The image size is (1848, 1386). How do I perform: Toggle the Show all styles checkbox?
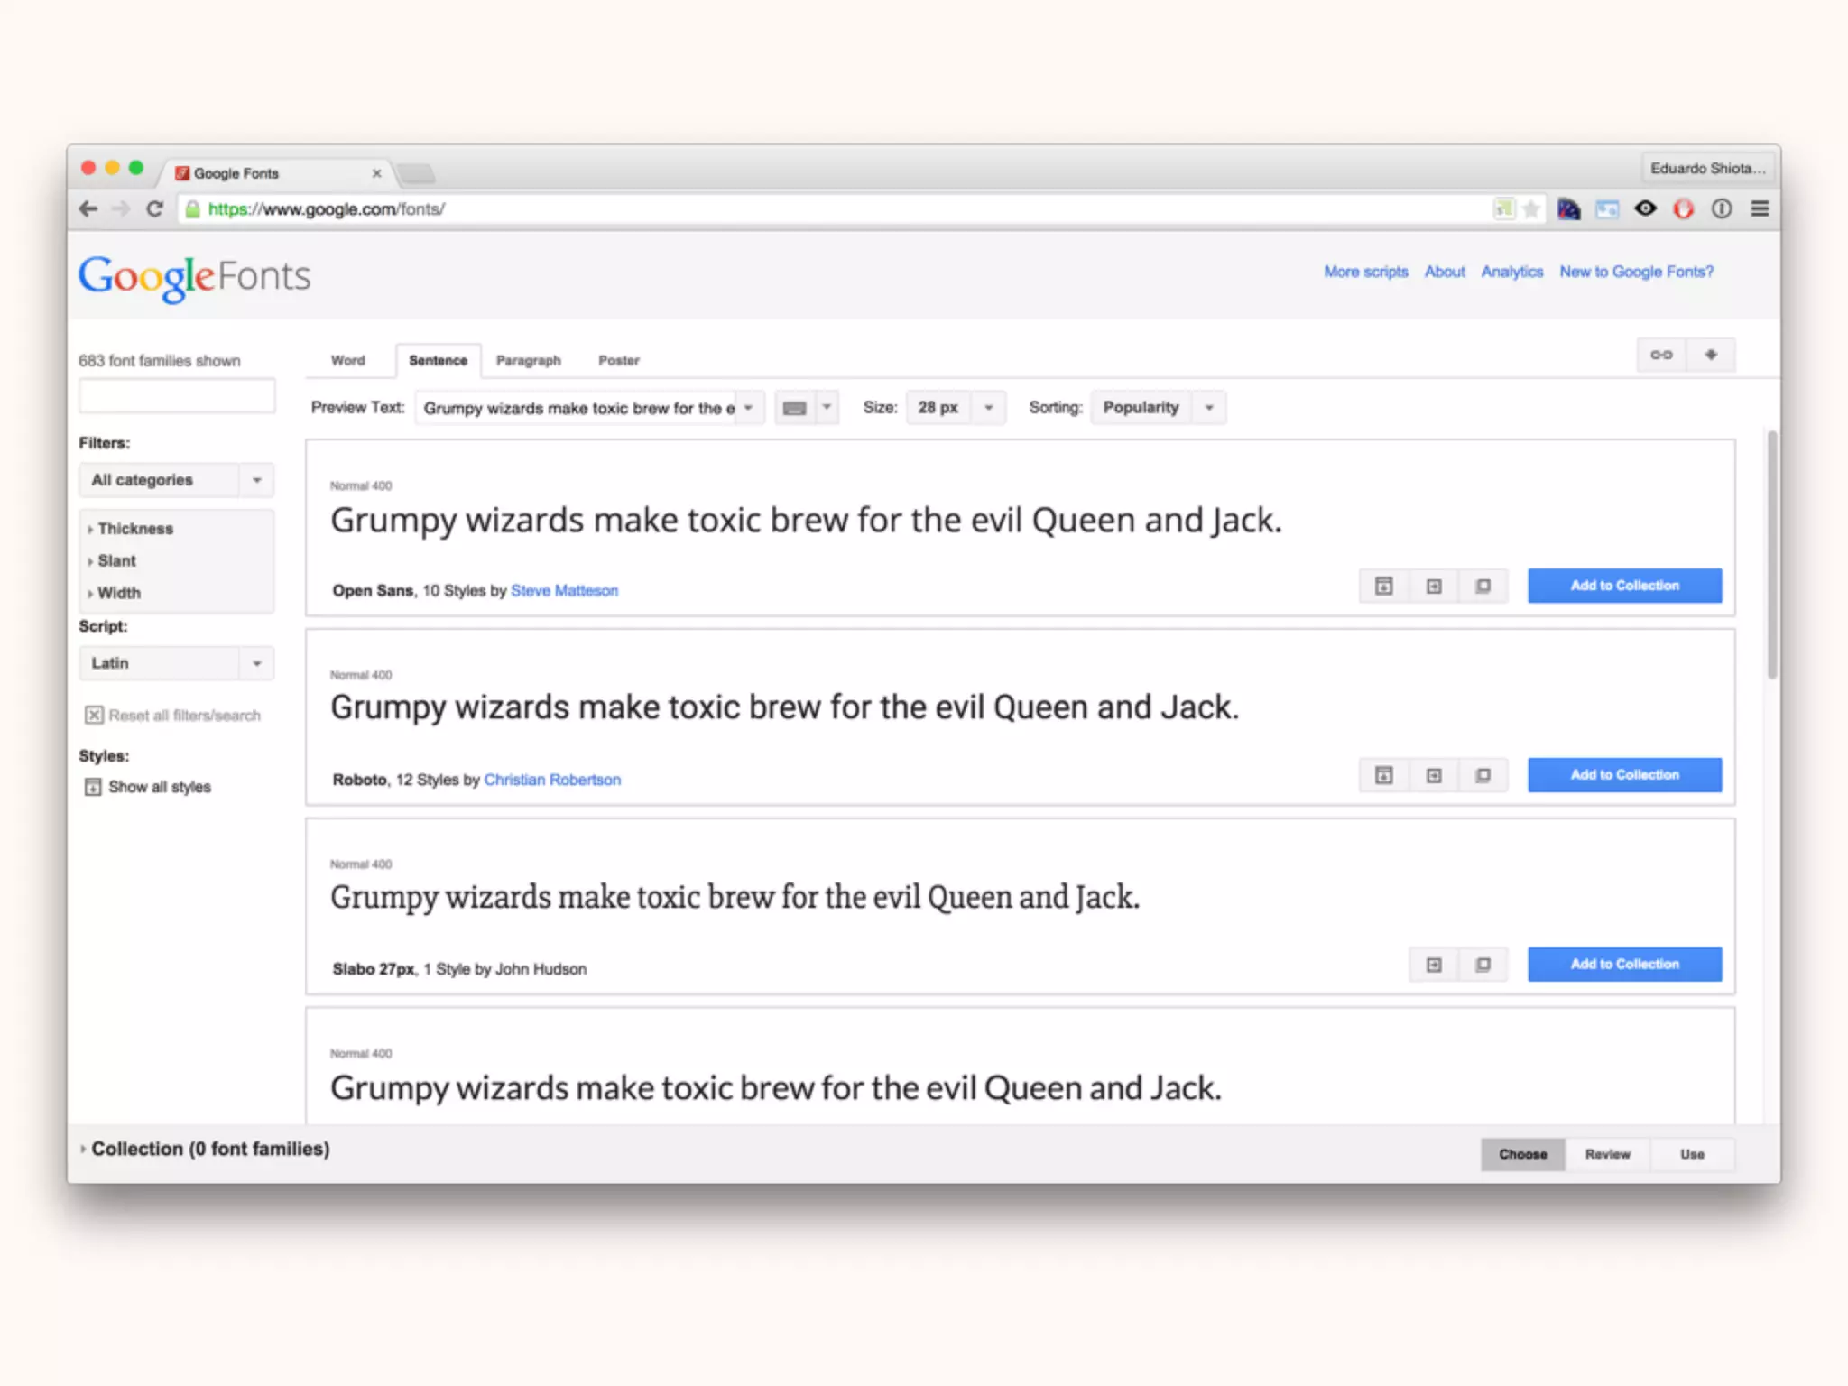[93, 787]
